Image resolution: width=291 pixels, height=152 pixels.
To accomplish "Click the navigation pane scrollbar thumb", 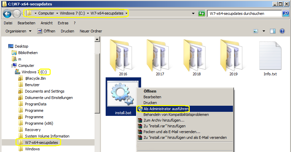I will 97,83.
